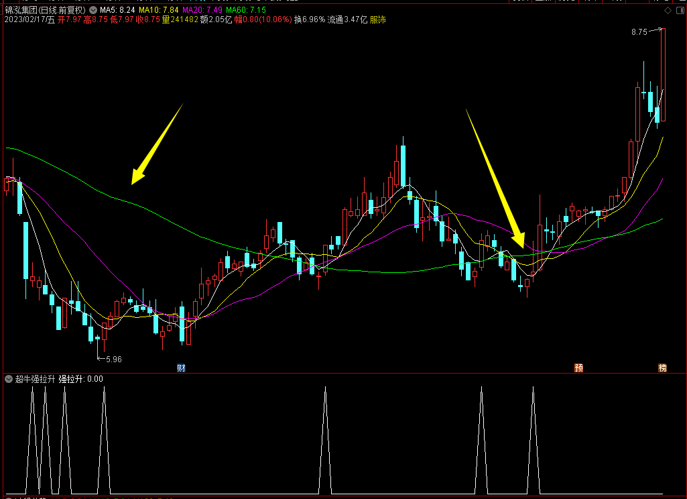The width and height of the screenshot is (687, 499).
Task: Click the 8.75 high price label
Action: 639,32
